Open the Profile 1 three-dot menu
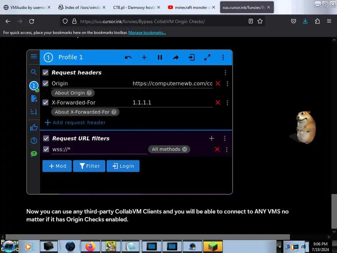The image size is (337, 253). point(223,57)
